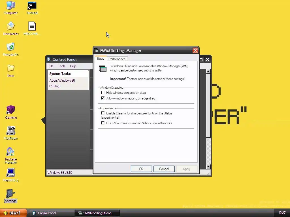Open the File menu in Control Panel
The height and width of the screenshot is (217, 290).
point(51,66)
